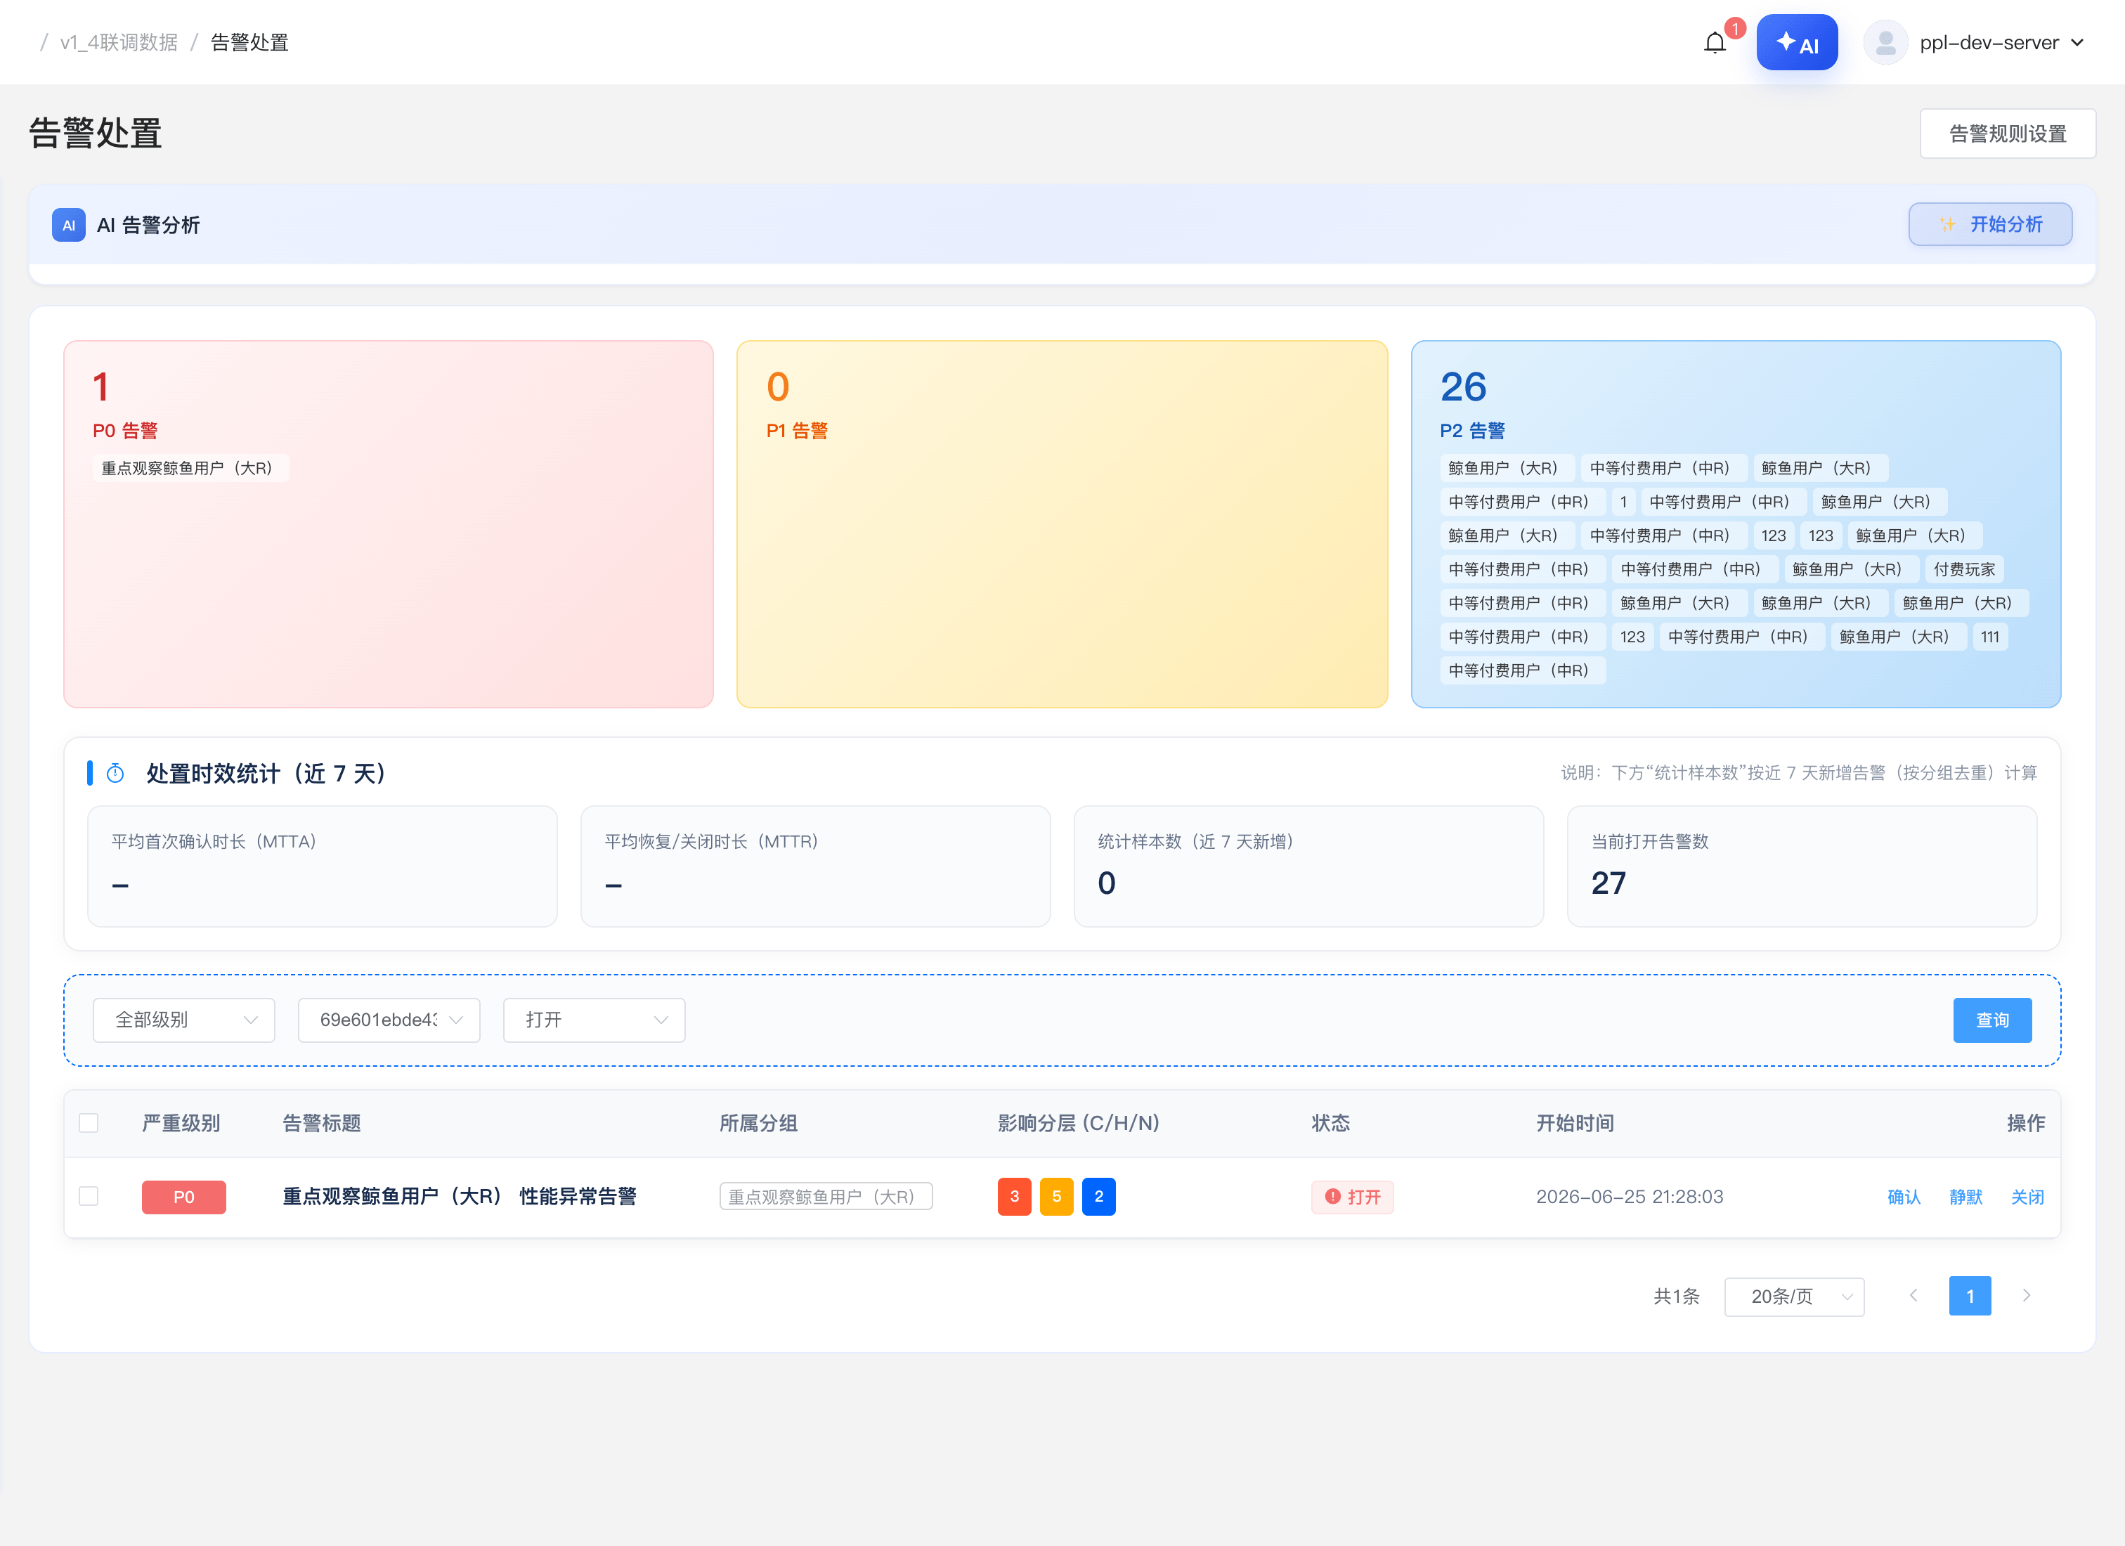Click 静默 link for the P0 alert

(1965, 1197)
